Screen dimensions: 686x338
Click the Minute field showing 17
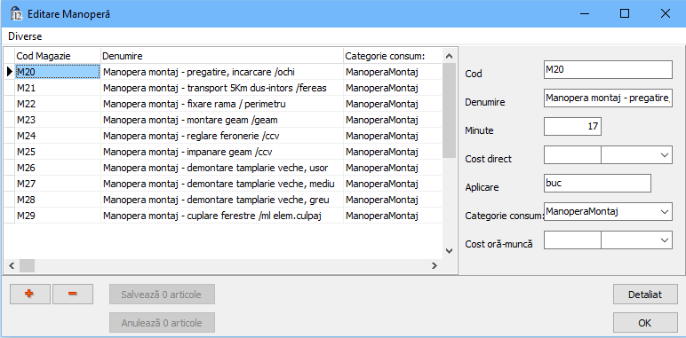click(x=572, y=127)
